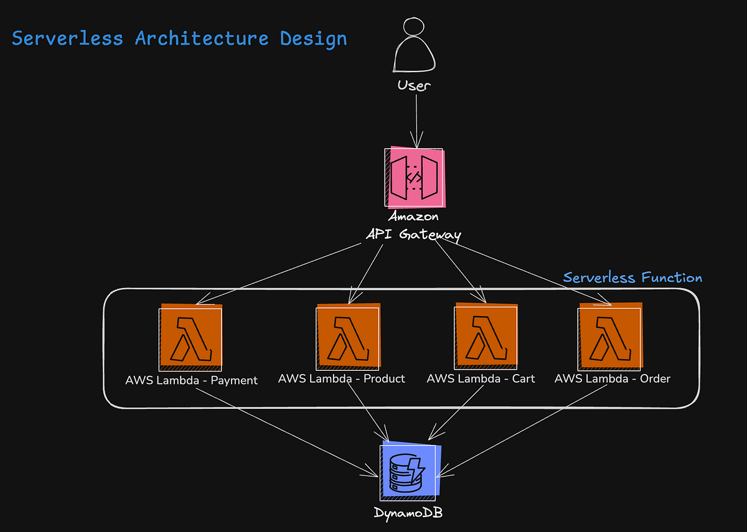
Task: Click the Amazon API Gateway icon
Action: click(415, 179)
